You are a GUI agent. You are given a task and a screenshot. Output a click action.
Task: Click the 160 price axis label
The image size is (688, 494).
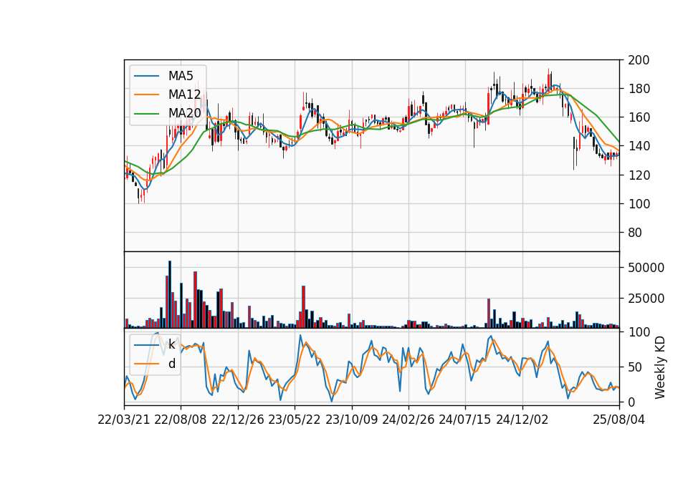point(639,117)
